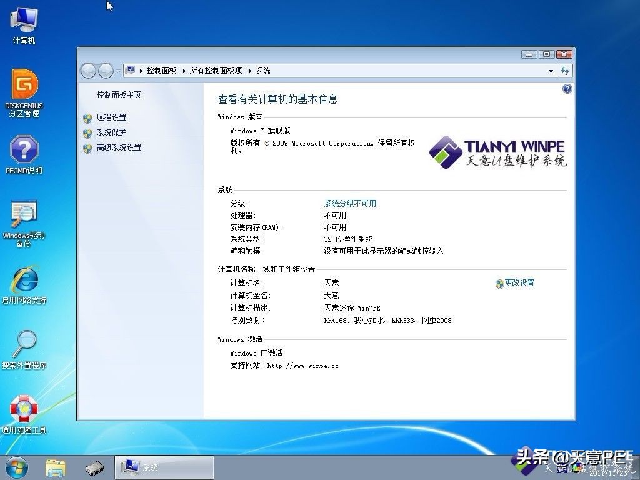
Task: Click the help question mark icon
Action: point(566,89)
